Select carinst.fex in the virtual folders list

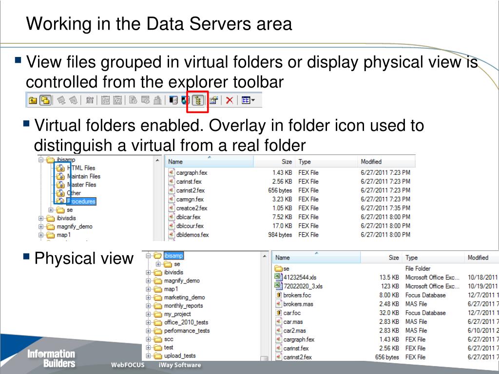[x=189, y=182]
